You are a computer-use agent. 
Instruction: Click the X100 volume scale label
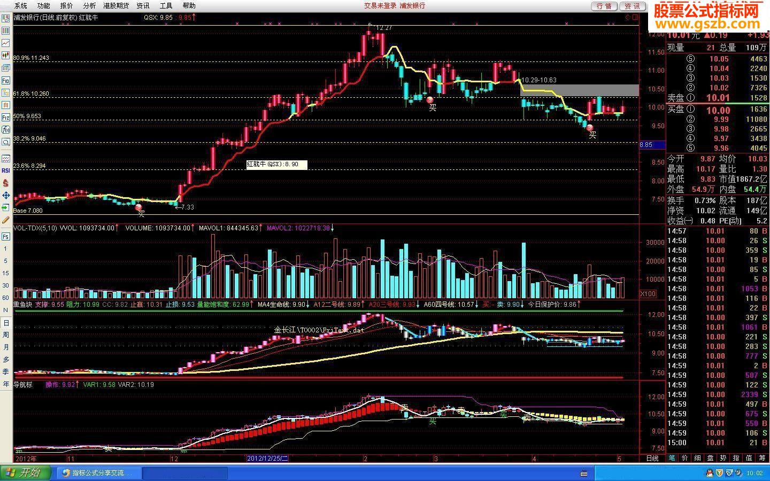648,294
